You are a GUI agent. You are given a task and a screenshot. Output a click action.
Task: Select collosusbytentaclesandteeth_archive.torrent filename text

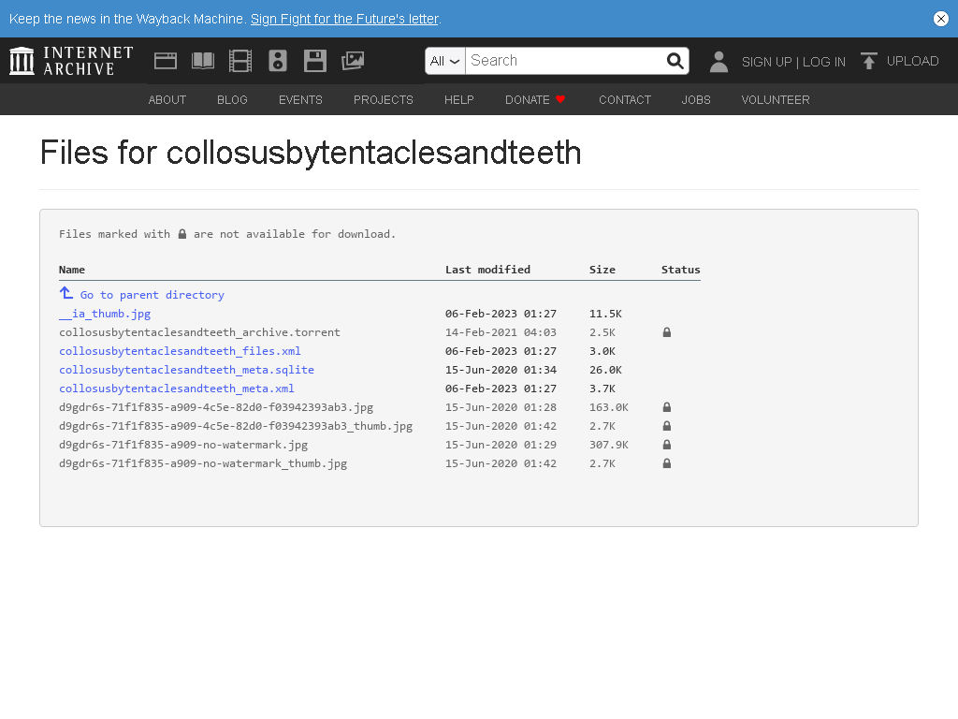pos(199,332)
